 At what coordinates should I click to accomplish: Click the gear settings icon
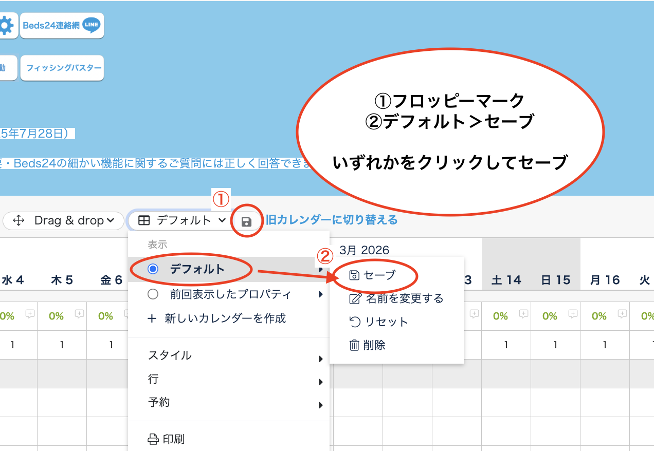coord(5,26)
